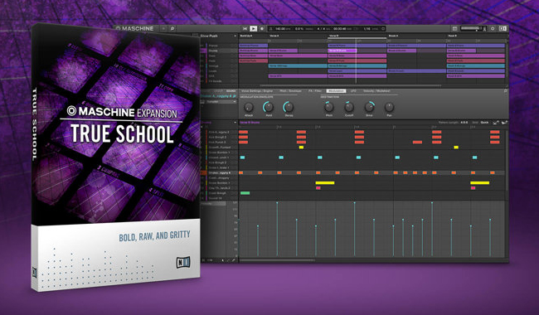Image resolution: width=539 pixels, height=315 pixels.
Task: Open Voice Settings / Engine page
Action: click(257, 91)
